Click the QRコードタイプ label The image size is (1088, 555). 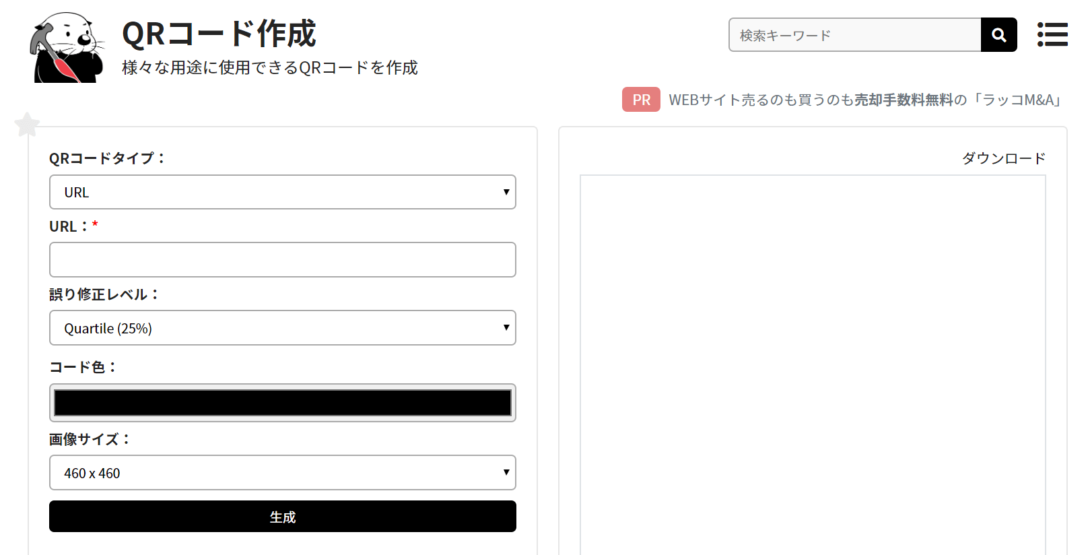point(106,158)
